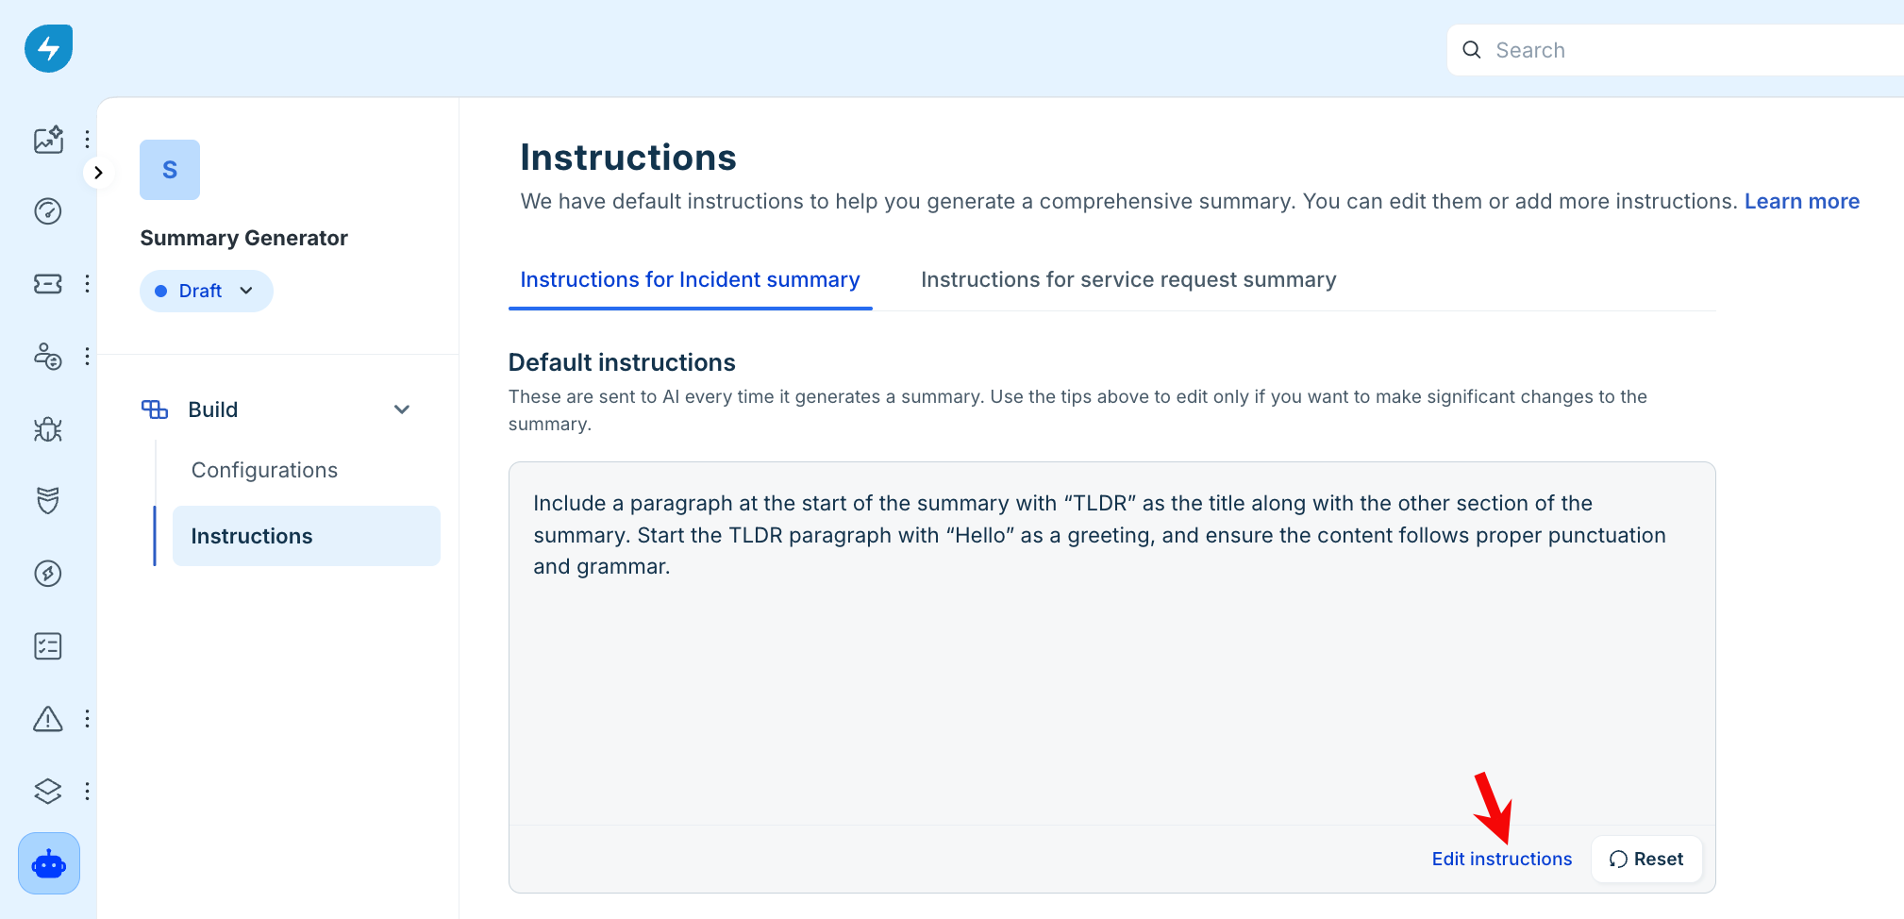Switch to Instructions for service request summary tab
The image size is (1904, 919).
[1128, 280]
